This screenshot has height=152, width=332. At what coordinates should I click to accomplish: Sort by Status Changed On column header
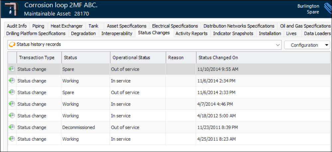coord(218,58)
